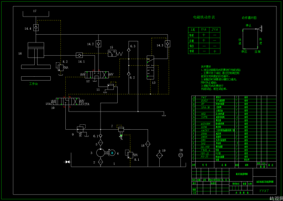Click the level gauge symbol labeled 20
The width and height of the screenshot is (283, 201).
181,155
